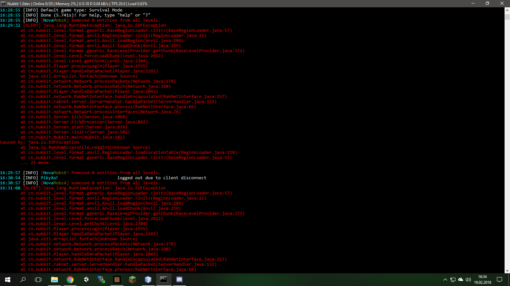Open Google Chrome from the taskbar

coord(70,280)
